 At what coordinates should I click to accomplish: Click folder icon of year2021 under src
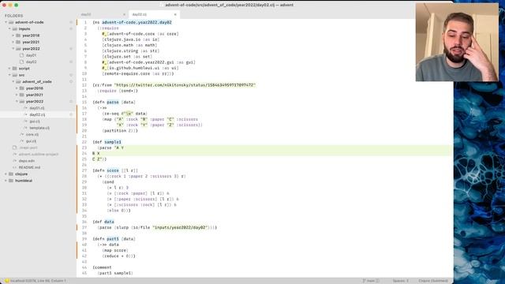point(22,95)
